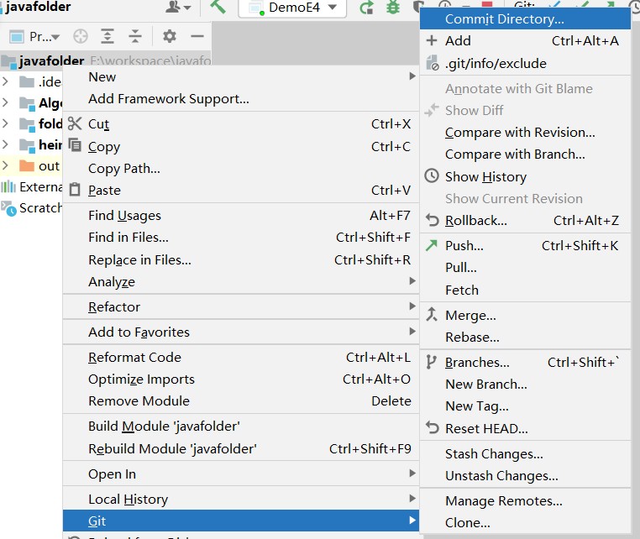The width and height of the screenshot is (640, 539).
Task: Expand the .idea folder node
Action: (x=6, y=81)
